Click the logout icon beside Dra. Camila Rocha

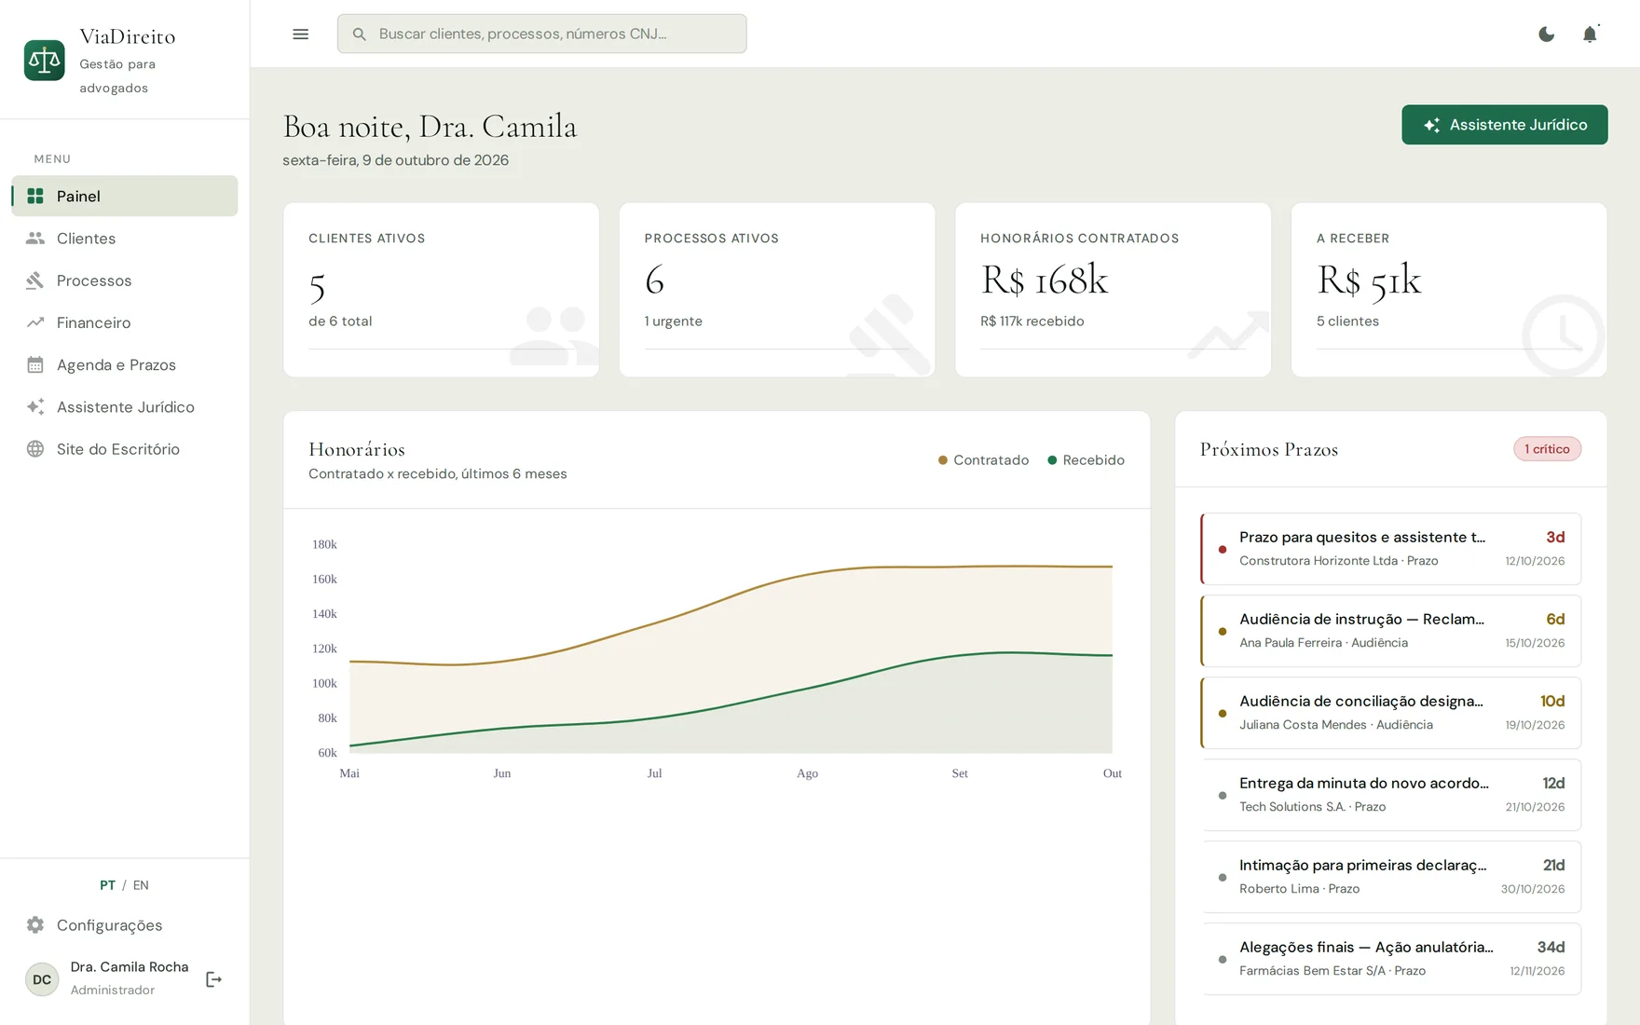coord(213,979)
